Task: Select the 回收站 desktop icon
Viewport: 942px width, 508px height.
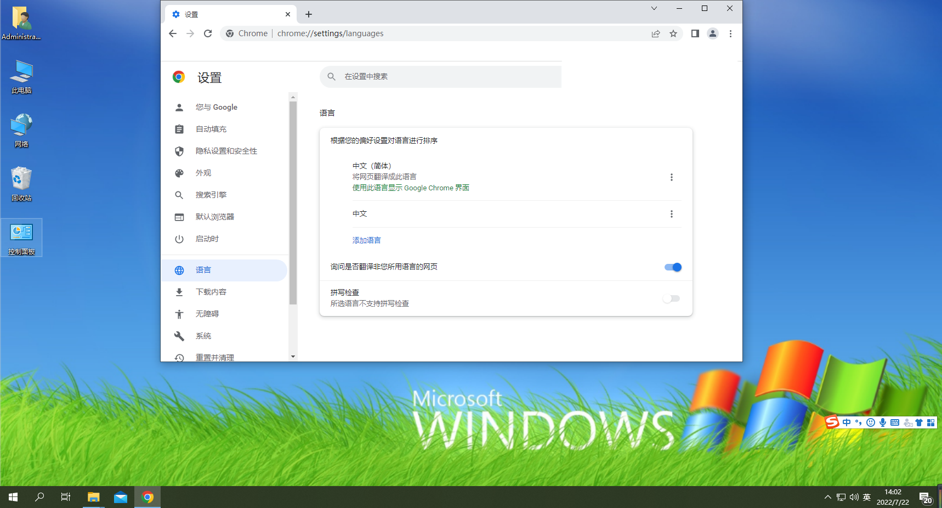Action: (21, 185)
